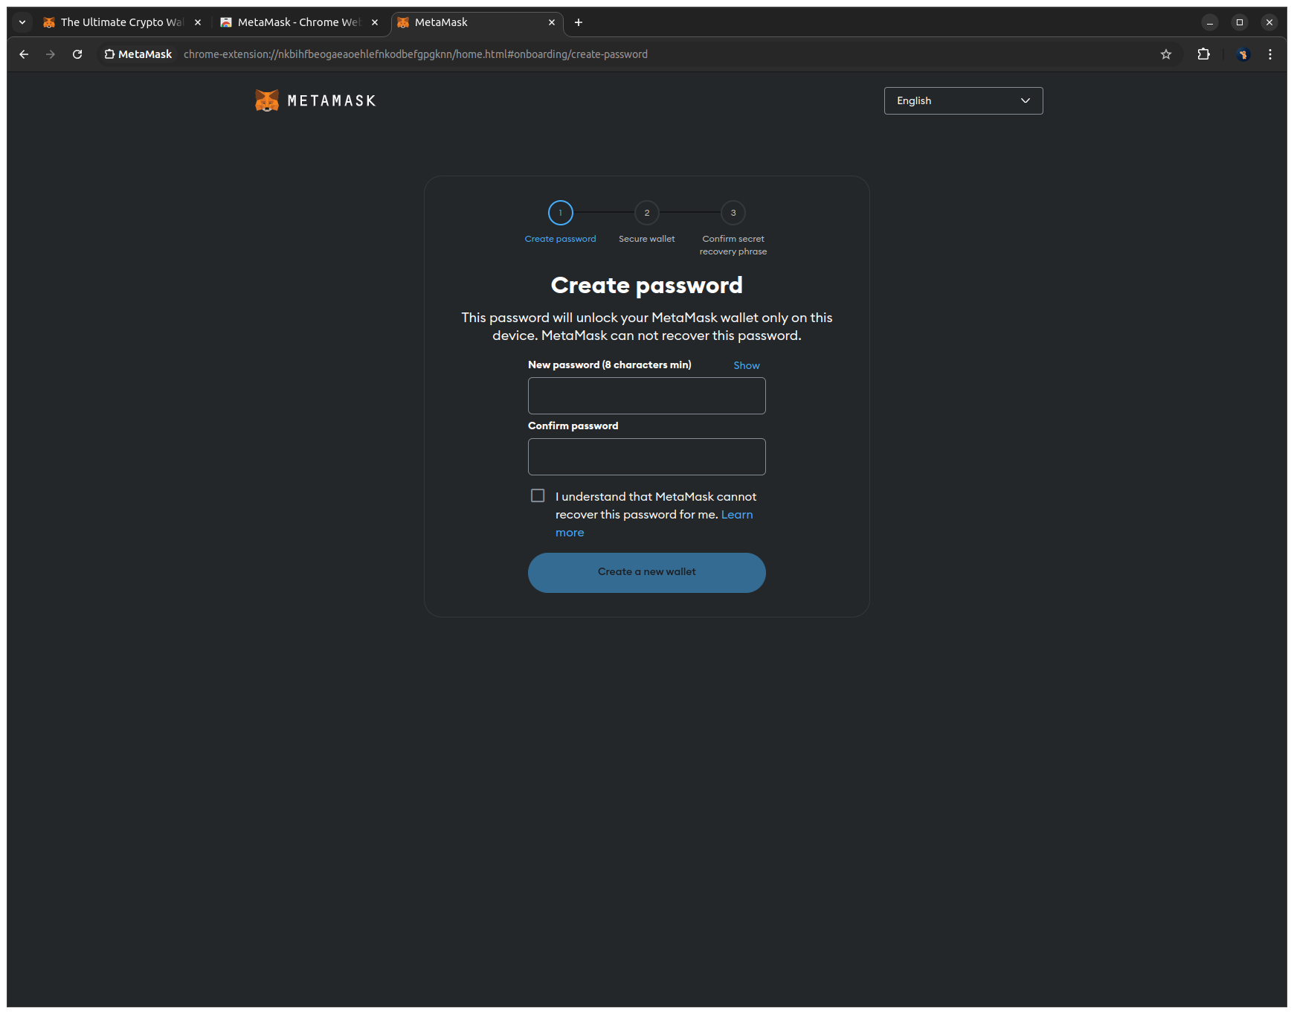
Task: Focus the address bar URL
Action: pyautogui.click(x=416, y=54)
